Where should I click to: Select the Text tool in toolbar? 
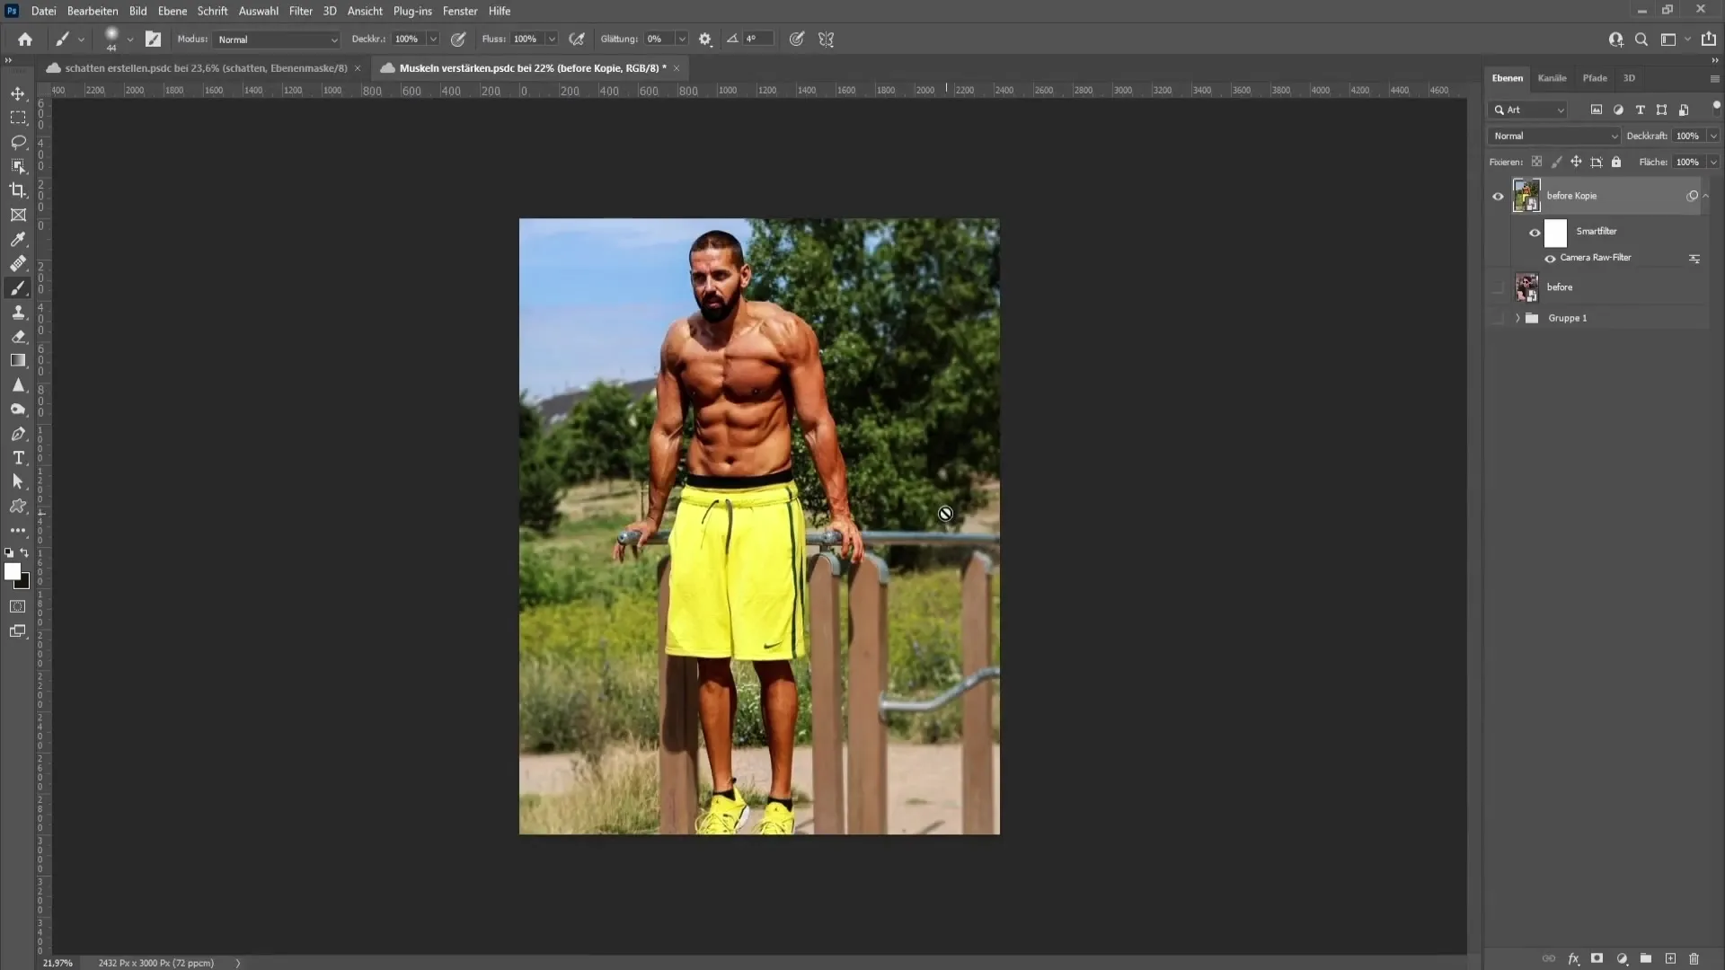tap(18, 458)
